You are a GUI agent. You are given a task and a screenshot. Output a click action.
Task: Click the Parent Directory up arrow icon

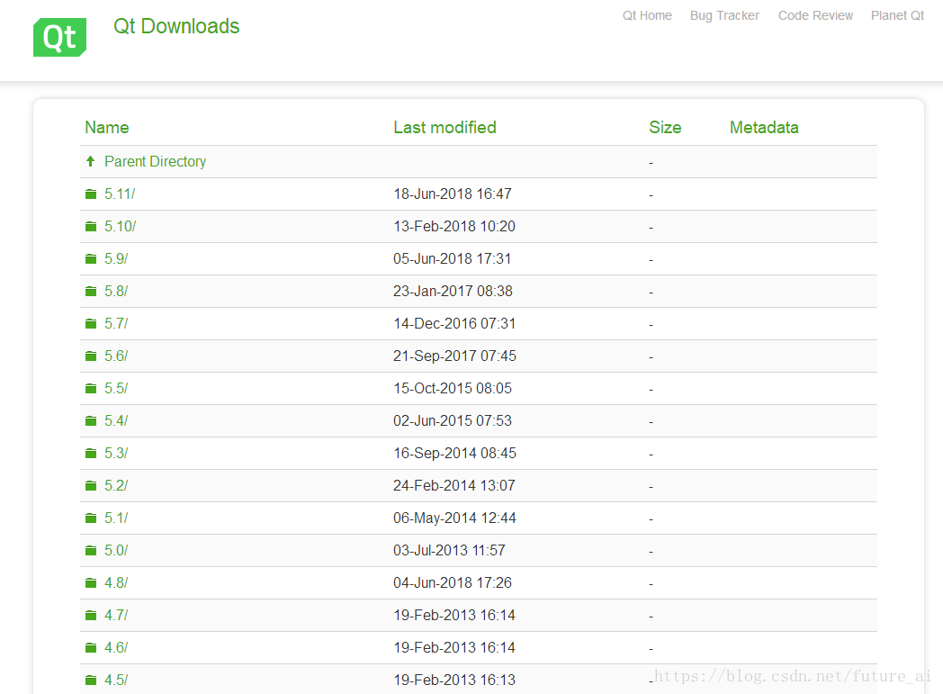(x=90, y=161)
